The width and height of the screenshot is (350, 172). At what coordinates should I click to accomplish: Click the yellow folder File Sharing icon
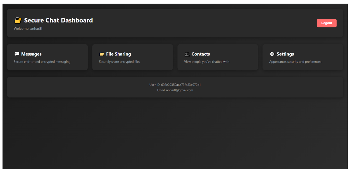click(x=102, y=54)
